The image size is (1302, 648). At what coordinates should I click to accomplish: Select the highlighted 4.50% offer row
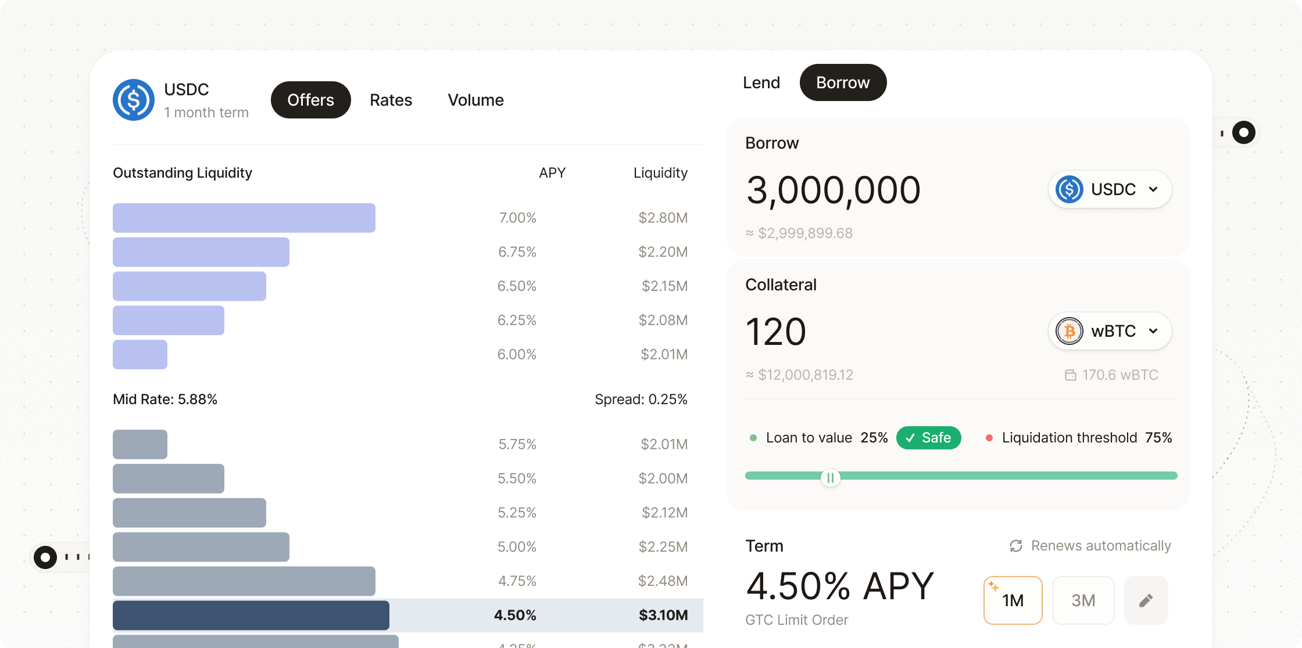pyautogui.click(x=408, y=615)
